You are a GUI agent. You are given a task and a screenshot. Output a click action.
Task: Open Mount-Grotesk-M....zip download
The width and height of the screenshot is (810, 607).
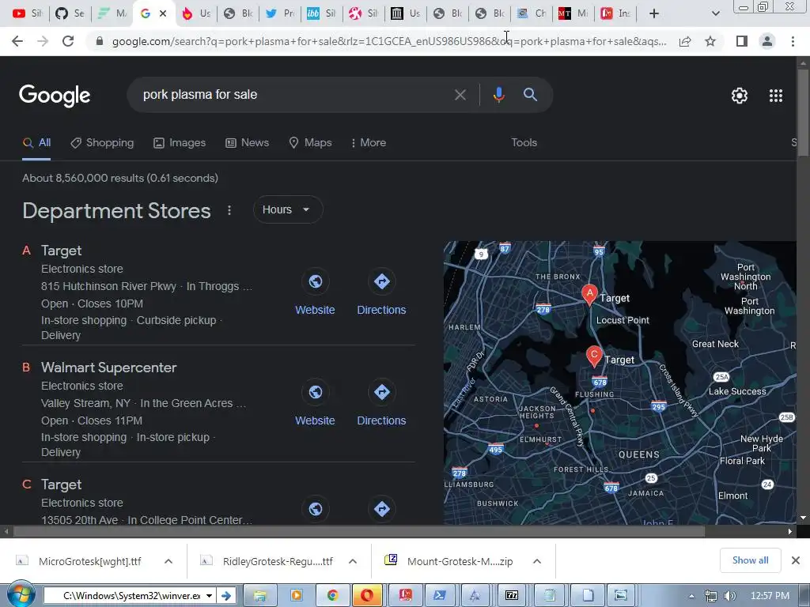coord(460,562)
